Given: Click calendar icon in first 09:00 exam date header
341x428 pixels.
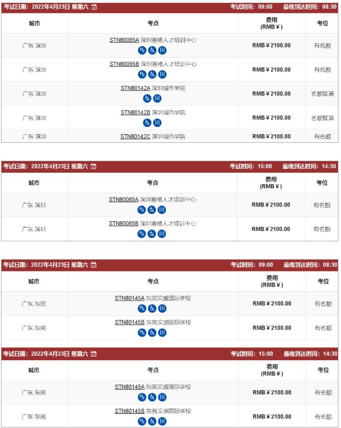Looking at the screenshot, I should coord(94,7).
